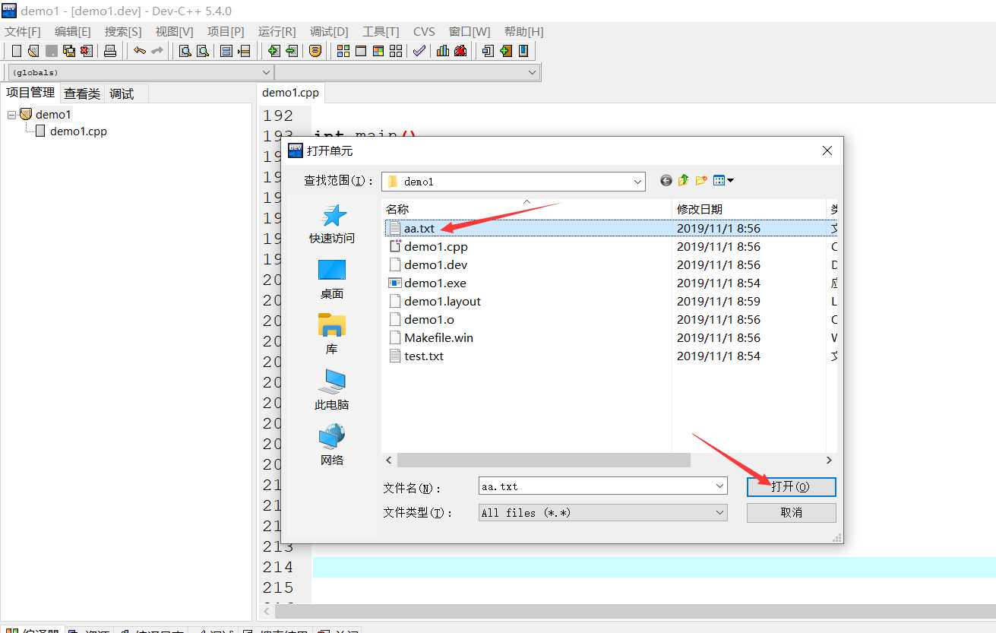This screenshot has height=633, width=996.
Task: Expand the All files type dropdown
Action: pyautogui.click(x=719, y=513)
